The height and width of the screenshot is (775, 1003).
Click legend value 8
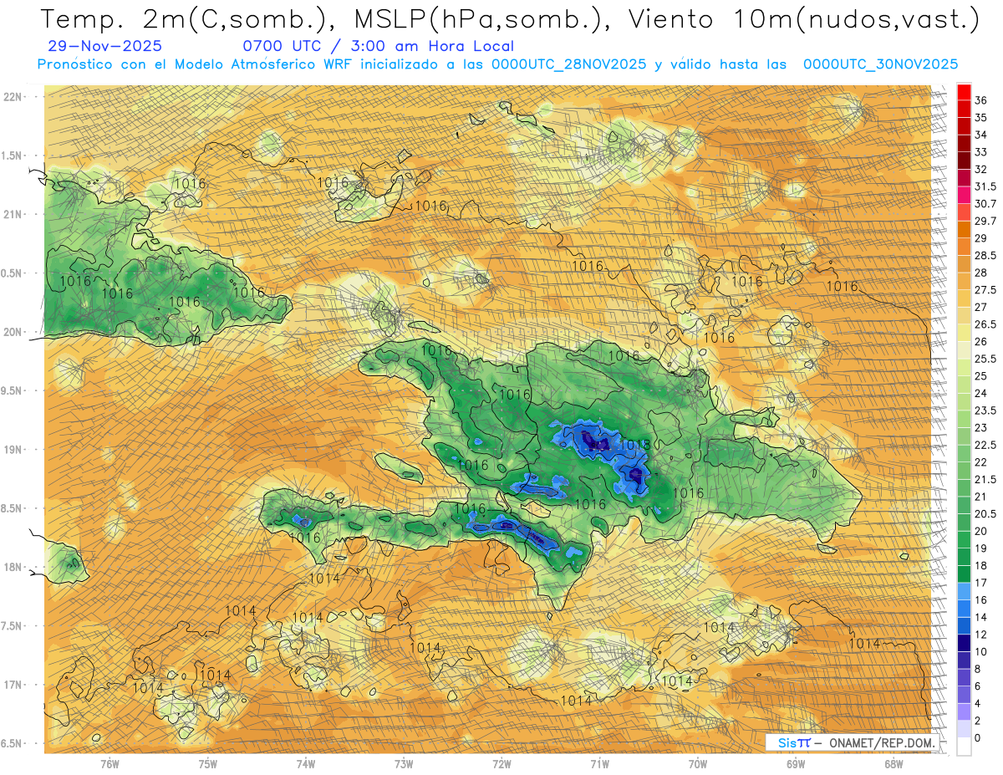coord(978,669)
